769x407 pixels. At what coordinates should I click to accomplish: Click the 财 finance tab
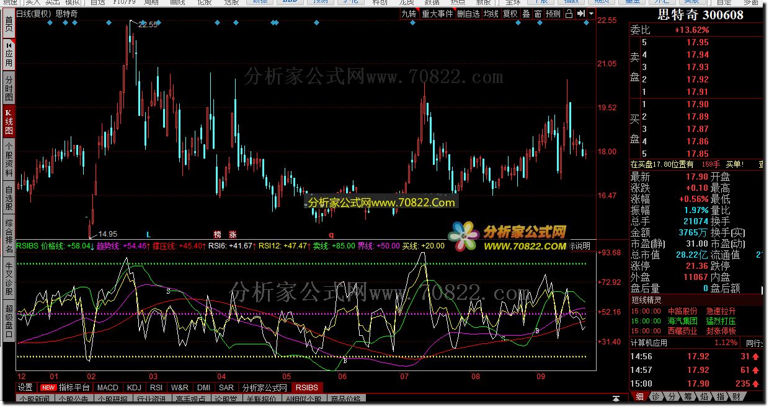[x=736, y=396]
